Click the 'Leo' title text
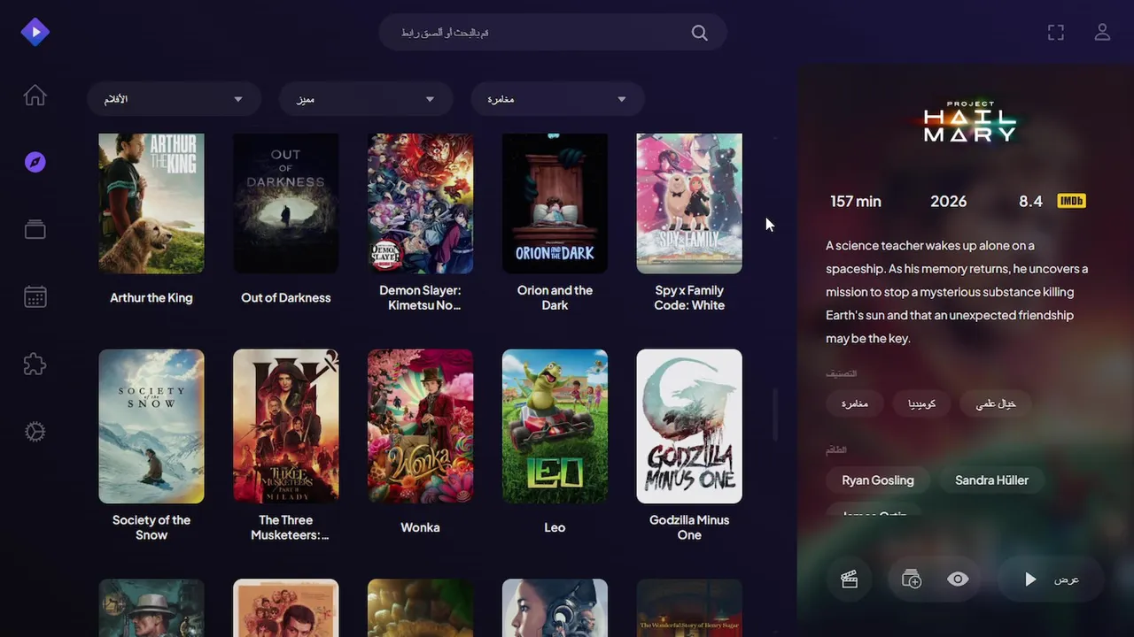Image resolution: width=1134 pixels, height=637 pixels. pyautogui.click(x=555, y=527)
